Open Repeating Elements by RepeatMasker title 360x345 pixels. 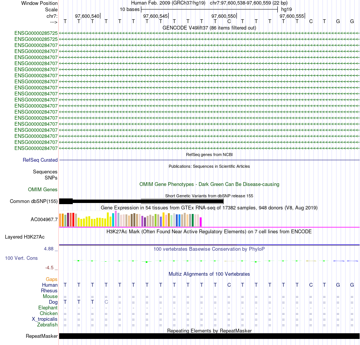[209, 331]
